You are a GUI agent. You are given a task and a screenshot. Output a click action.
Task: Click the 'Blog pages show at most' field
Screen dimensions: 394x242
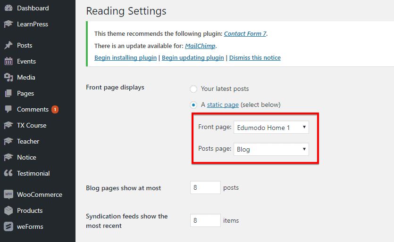click(205, 187)
